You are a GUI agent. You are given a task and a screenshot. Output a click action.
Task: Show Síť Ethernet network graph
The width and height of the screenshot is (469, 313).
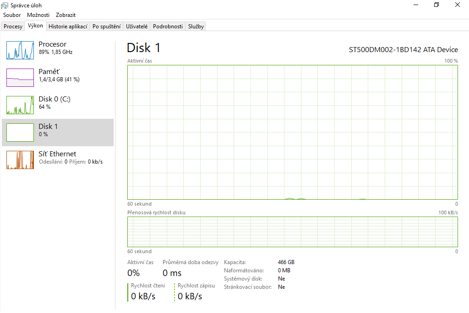point(20,159)
